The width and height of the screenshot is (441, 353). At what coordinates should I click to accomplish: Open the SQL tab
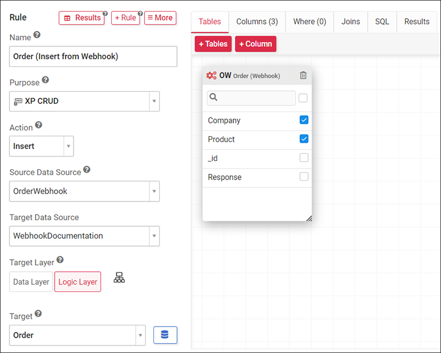coord(382,22)
